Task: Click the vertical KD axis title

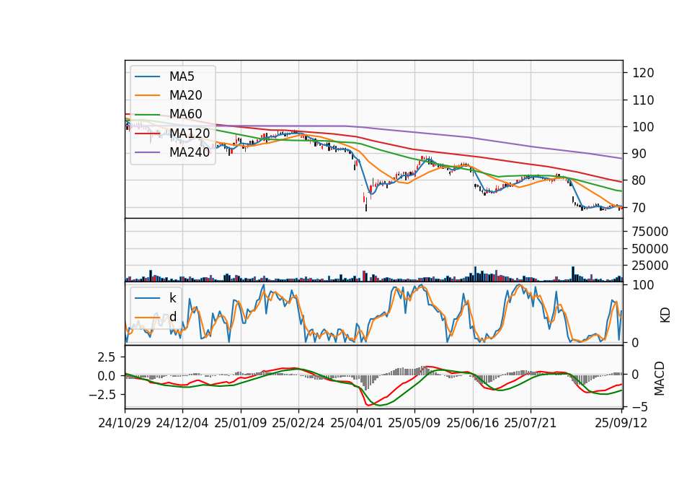Action: (665, 315)
